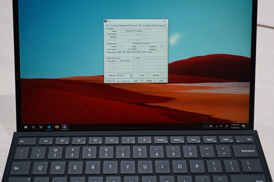Click the pen workspace tray icon

point(227,126)
